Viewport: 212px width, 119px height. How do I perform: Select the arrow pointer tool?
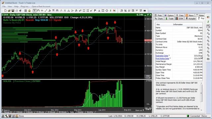(34, 11)
